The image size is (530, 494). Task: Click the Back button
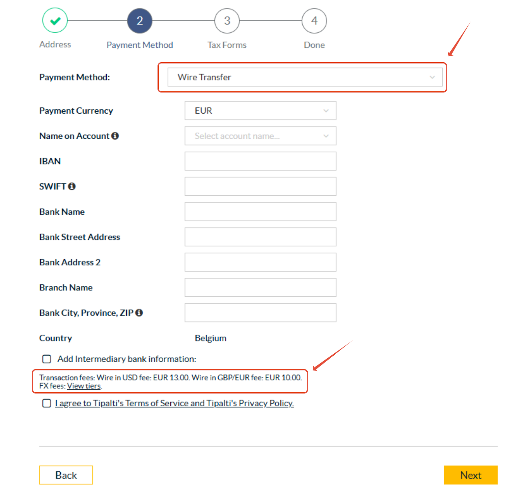(66, 475)
